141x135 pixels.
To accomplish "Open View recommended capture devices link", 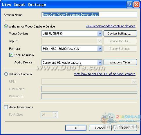I will tap(111, 26).
